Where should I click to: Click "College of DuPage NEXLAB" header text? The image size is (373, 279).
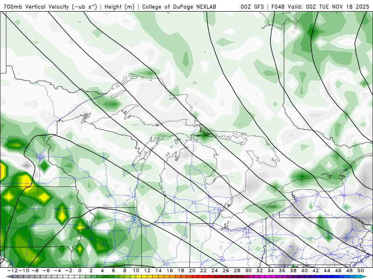(179, 7)
